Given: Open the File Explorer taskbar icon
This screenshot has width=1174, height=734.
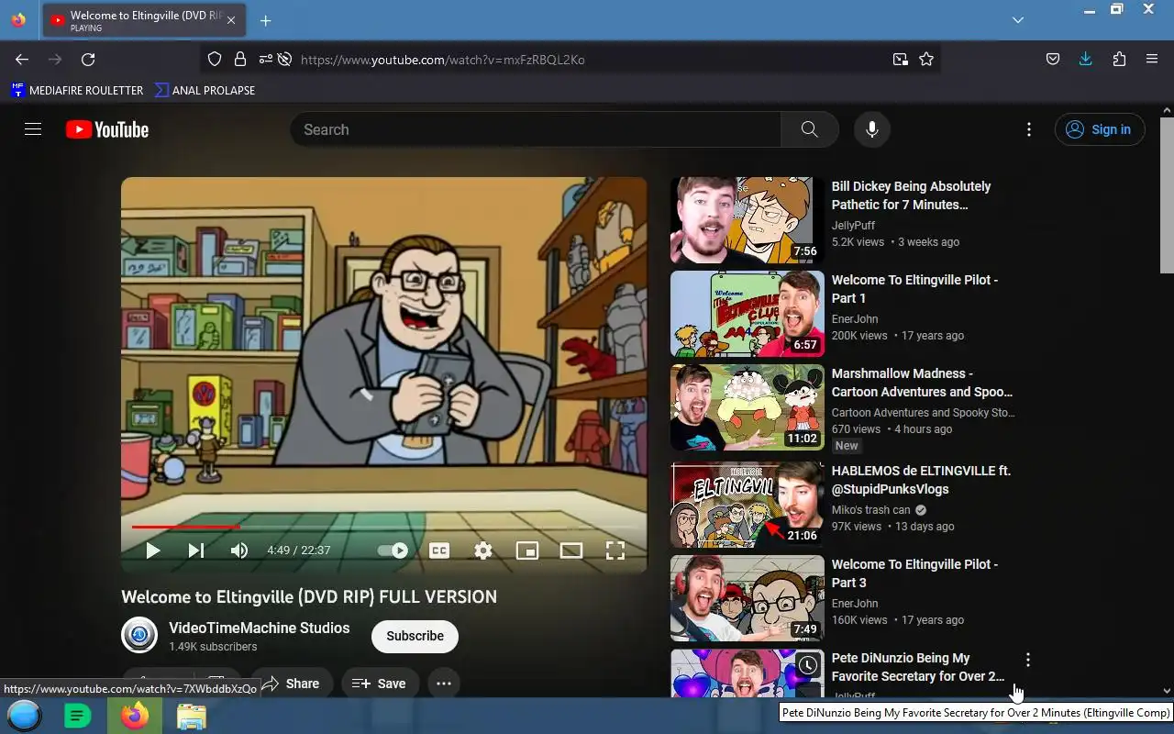Looking at the screenshot, I should 191,717.
